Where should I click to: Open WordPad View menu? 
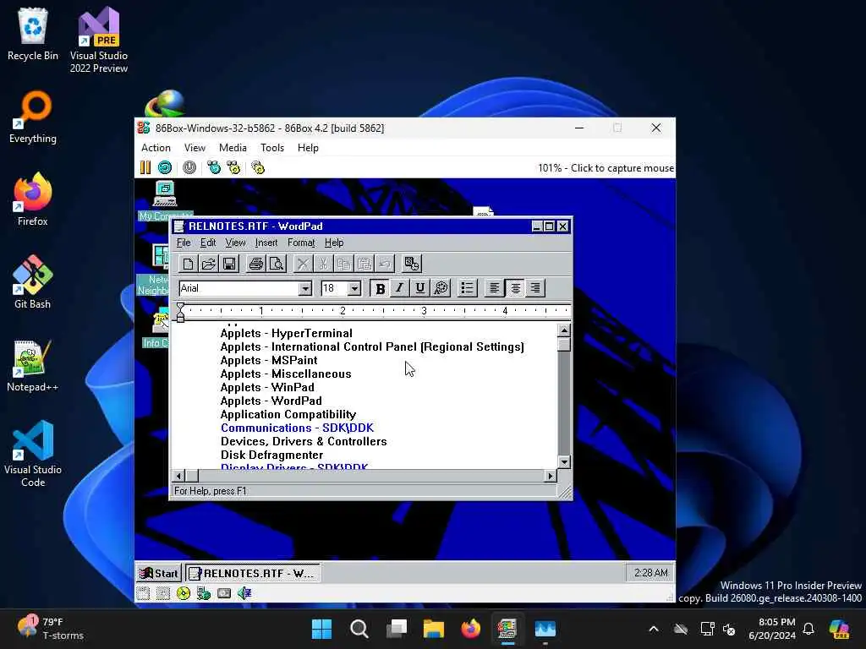pyautogui.click(x=235, y=243)
